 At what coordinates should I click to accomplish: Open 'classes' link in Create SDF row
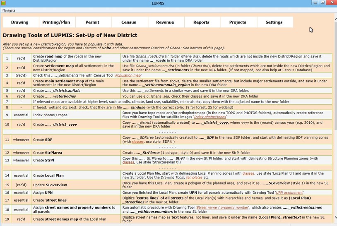137,142
